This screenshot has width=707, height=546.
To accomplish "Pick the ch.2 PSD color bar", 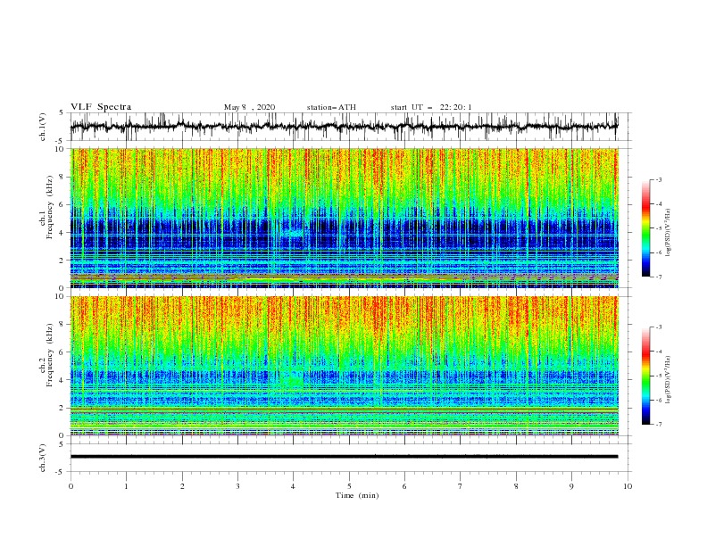I will coord(645,376).
